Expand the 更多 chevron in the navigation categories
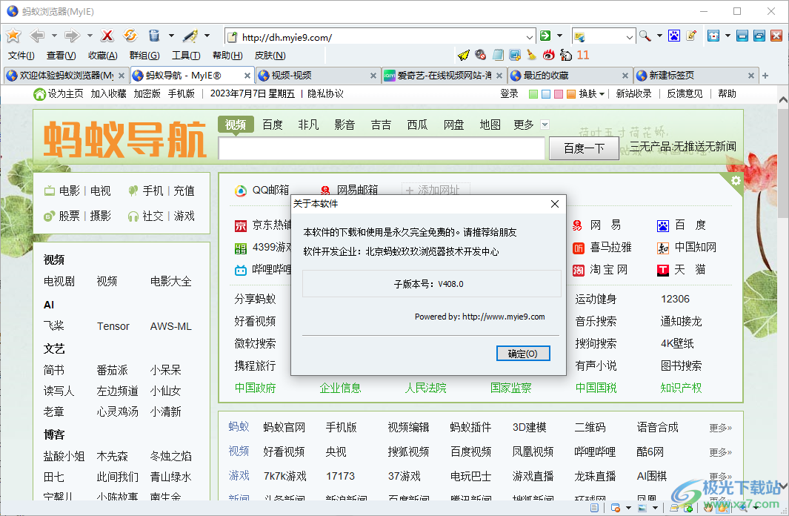789x516 pixels. click(544, 124)
